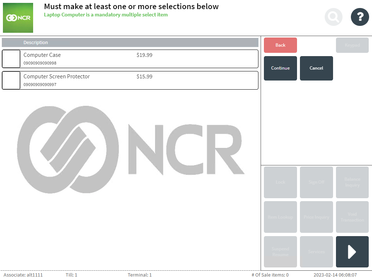Click the Continue button

point(280,68)
